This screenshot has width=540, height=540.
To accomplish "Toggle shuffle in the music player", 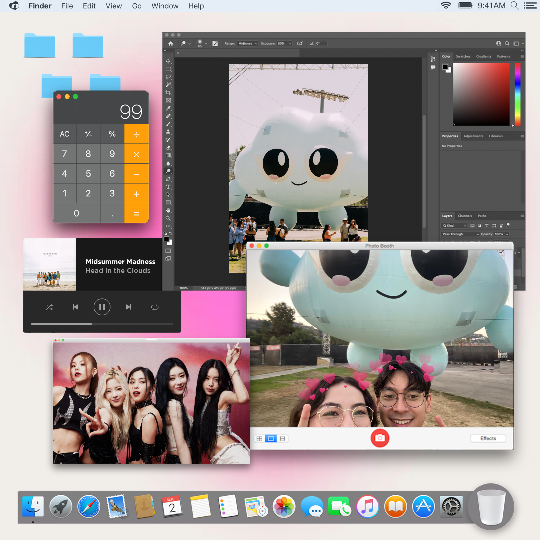I will point(49,307).
